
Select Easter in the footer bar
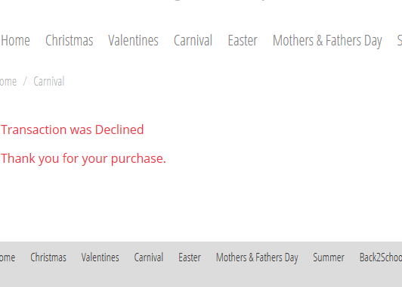point(190,257)
